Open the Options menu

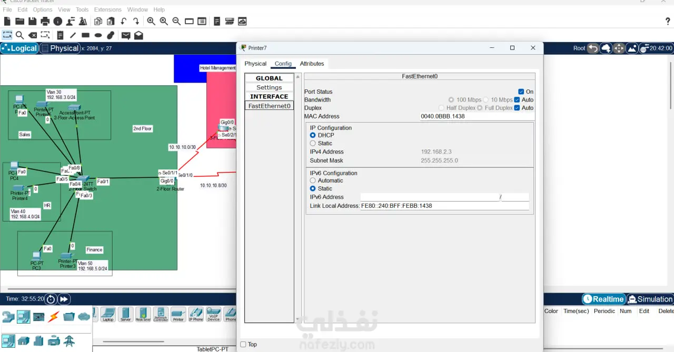pyautogui.click(x=43, y=9)
